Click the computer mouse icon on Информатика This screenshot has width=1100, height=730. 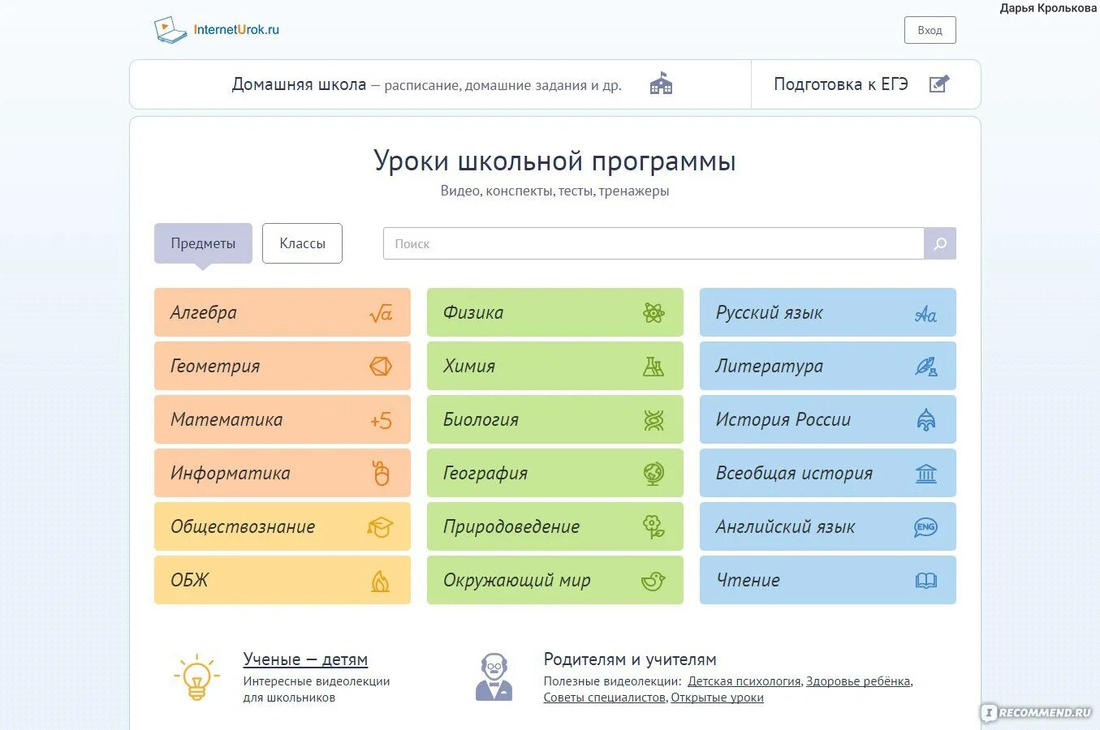(x=381, y=473)
